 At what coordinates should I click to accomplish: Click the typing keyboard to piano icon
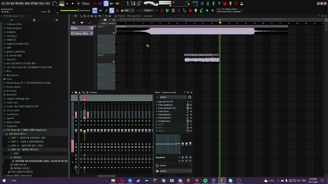[95, 10]
